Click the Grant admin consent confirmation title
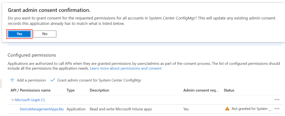This screenshot has width=285, height=116. point(49,10)
